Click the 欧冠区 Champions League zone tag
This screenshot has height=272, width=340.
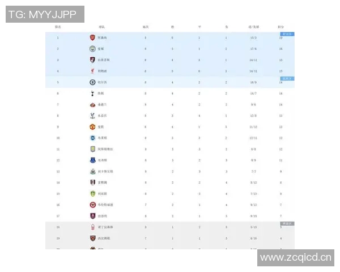click(287, 34)
